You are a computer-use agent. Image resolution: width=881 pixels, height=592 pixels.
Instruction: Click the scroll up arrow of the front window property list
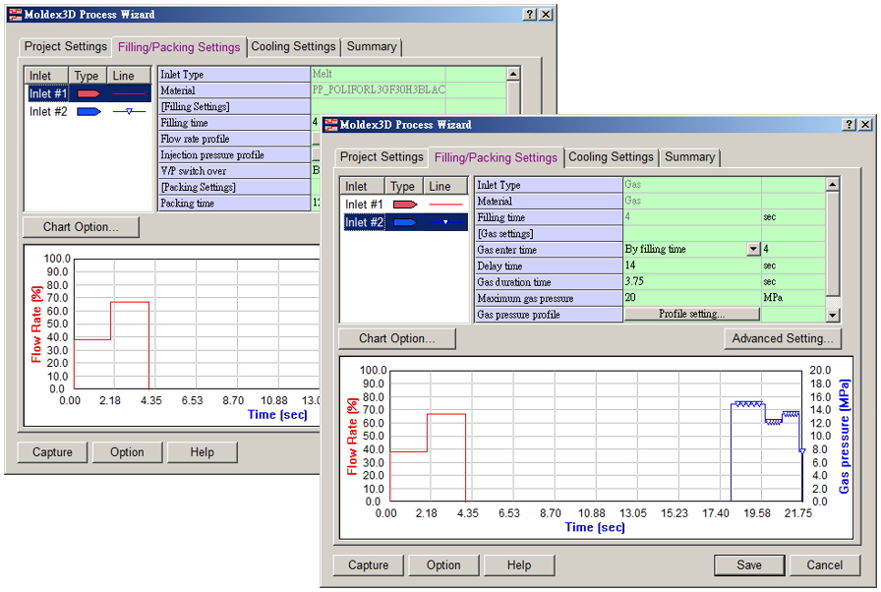coord(832,184)
